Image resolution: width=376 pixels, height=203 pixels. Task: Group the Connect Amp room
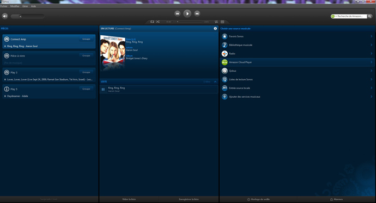coord(86,39)
